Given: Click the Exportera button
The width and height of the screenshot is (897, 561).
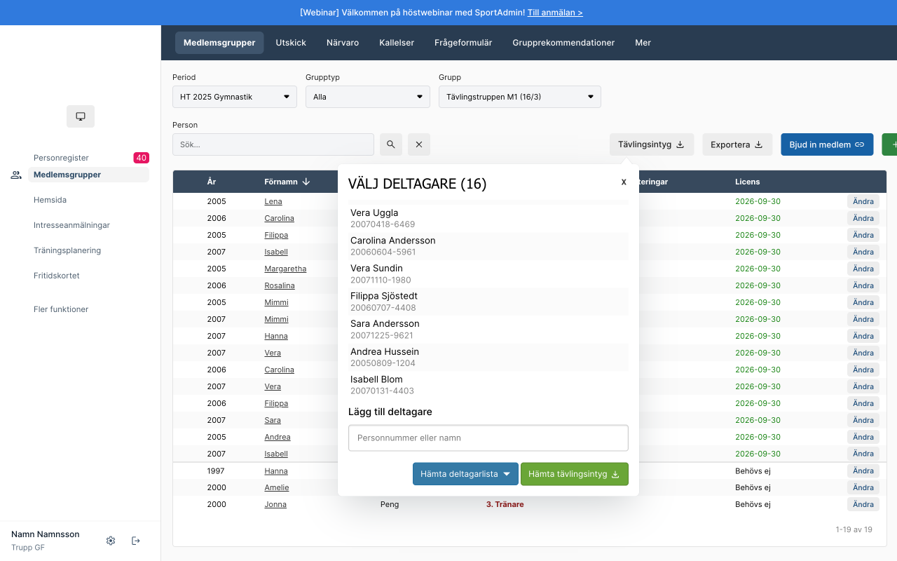Looking at the screenshot, I should click(737, 144).
